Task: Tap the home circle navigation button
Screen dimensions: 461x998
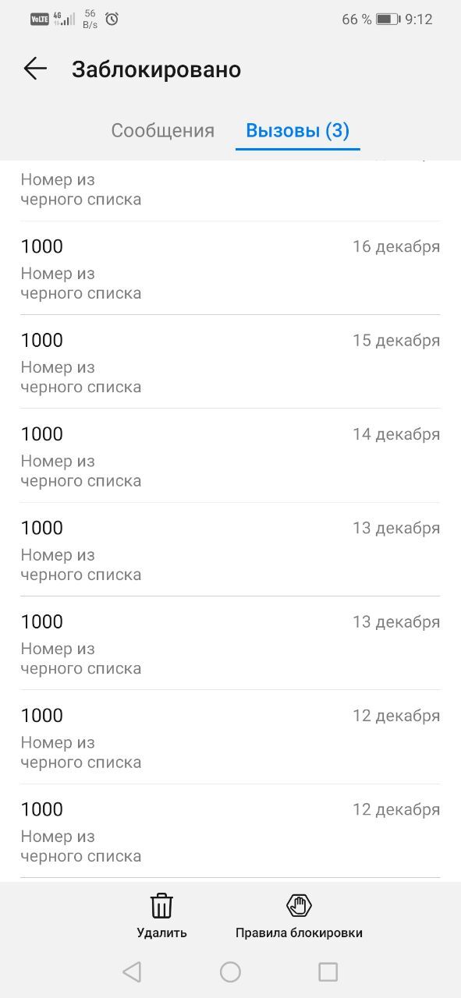Action: (230, 972)
